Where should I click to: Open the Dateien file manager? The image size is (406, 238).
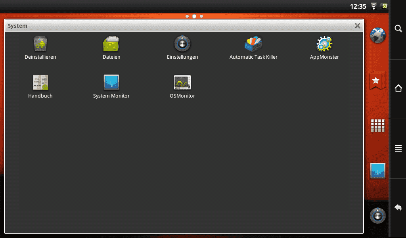(111, 48)
